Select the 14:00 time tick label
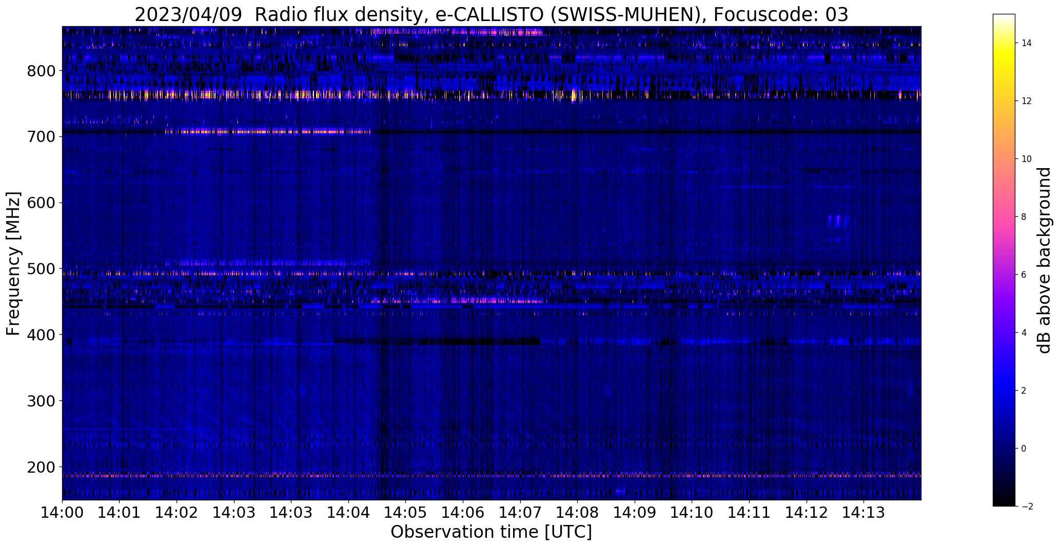The image size is (1060, 547). (x=62, y=512)
